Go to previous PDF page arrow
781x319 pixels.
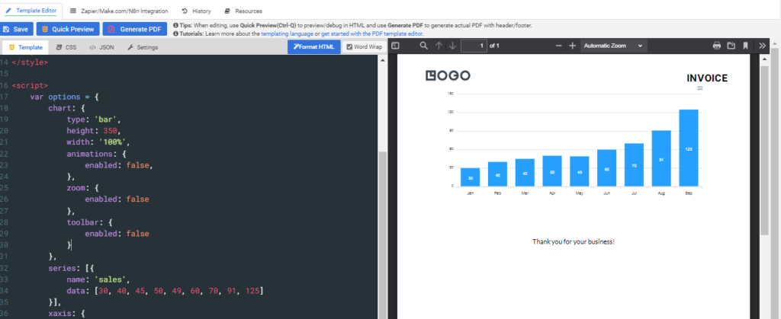pyautogui.click(x=439, y=46)
